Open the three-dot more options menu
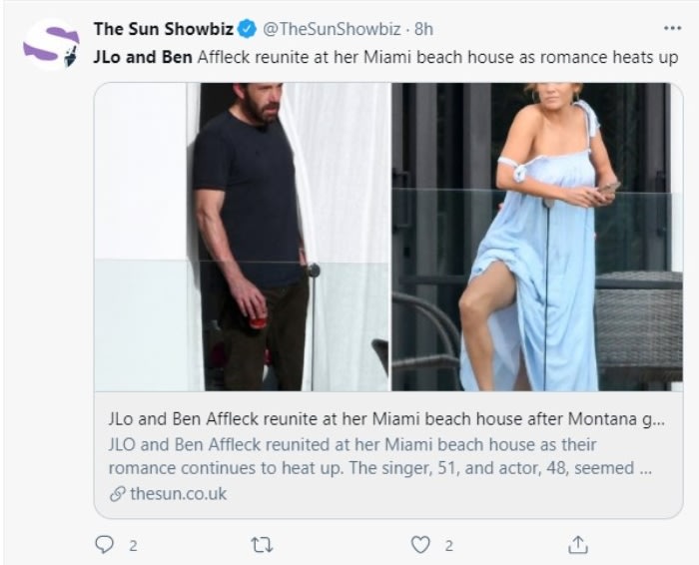Viewport: 699px width, 565px height. coord(672,28)
